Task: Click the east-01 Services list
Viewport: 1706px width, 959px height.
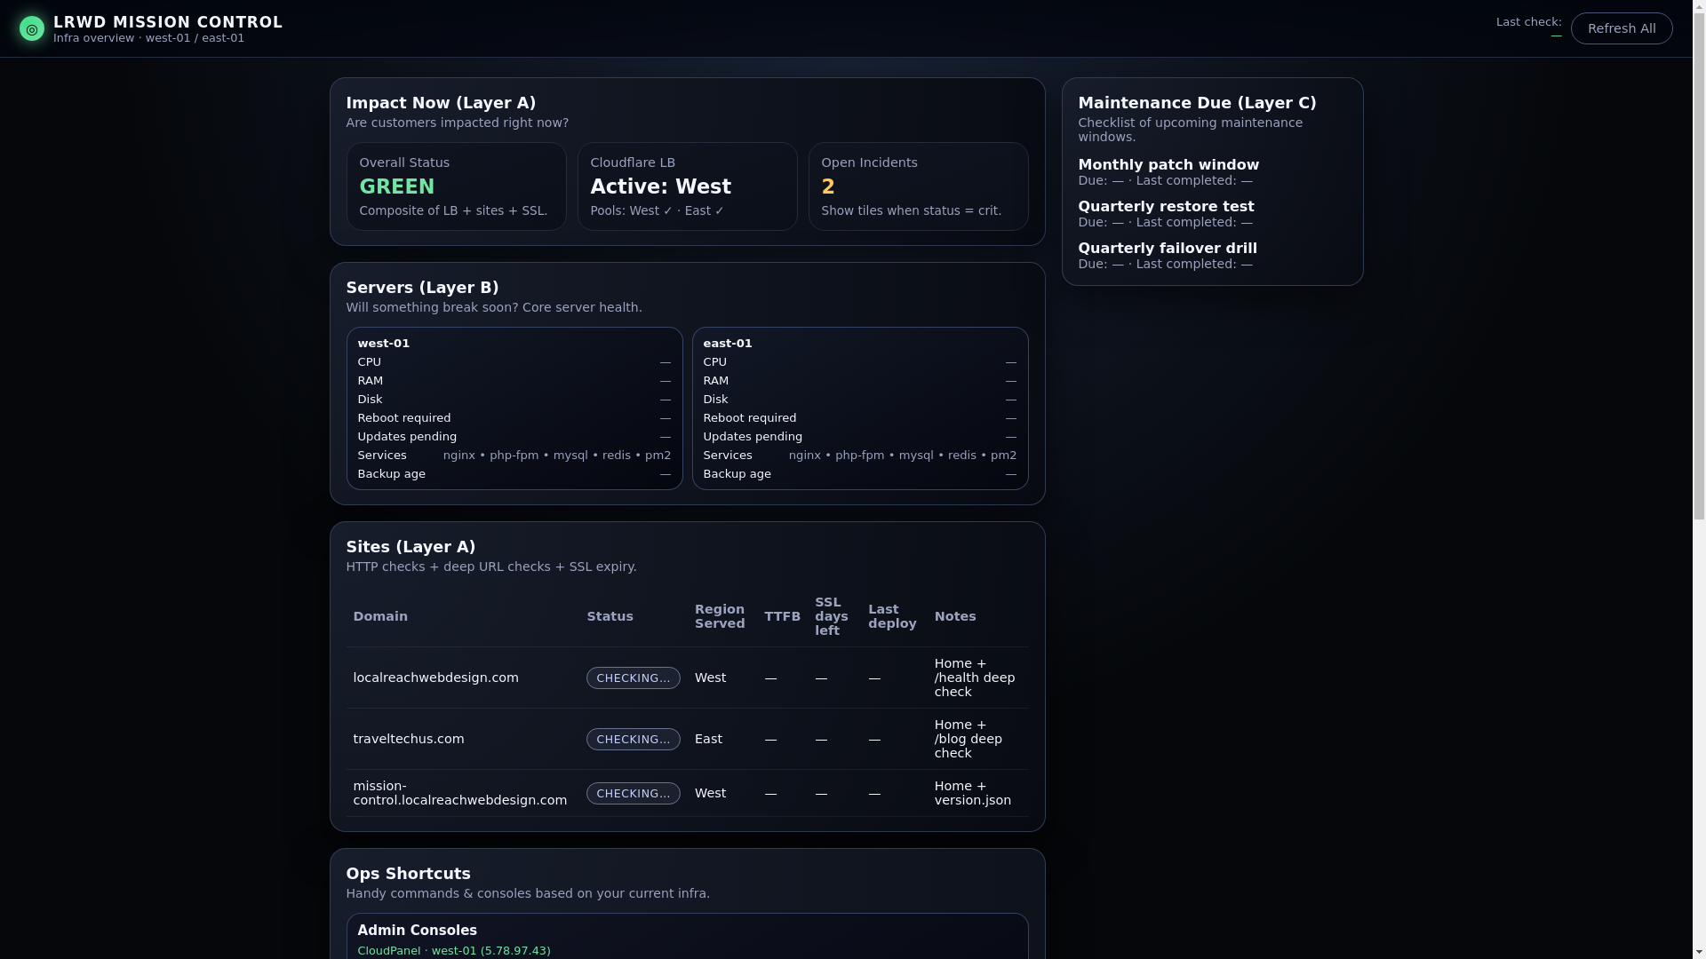Action: 903,456
